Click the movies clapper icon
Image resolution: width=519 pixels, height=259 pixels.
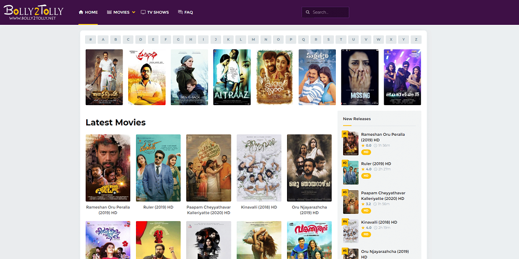109,12
